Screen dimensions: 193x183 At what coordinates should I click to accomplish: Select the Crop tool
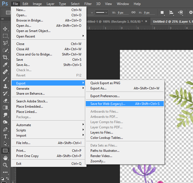(5, 57)
